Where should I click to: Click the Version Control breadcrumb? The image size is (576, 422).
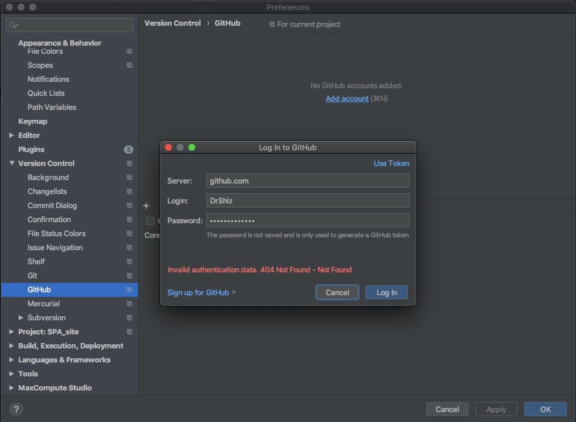pos(173,23)
